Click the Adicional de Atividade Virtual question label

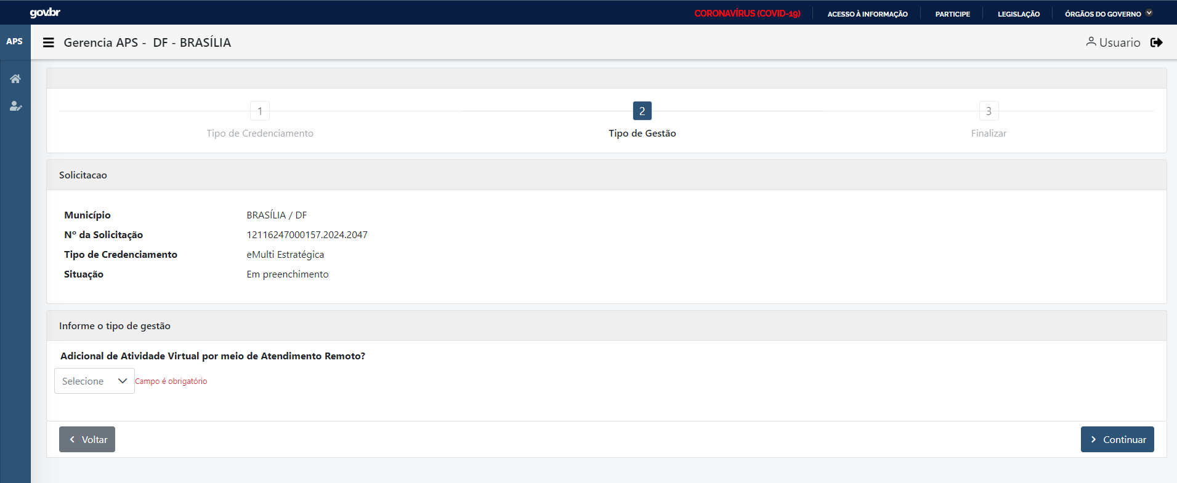pyautogui.click(x=212, y=356)
